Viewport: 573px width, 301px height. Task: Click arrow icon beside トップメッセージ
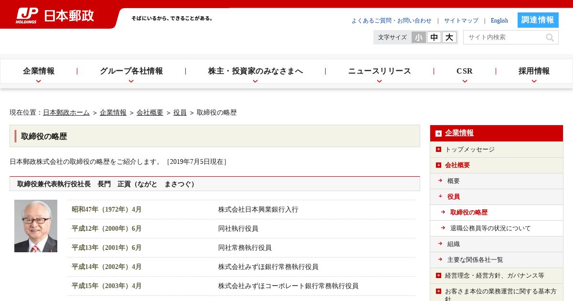(x=438, y=150)
